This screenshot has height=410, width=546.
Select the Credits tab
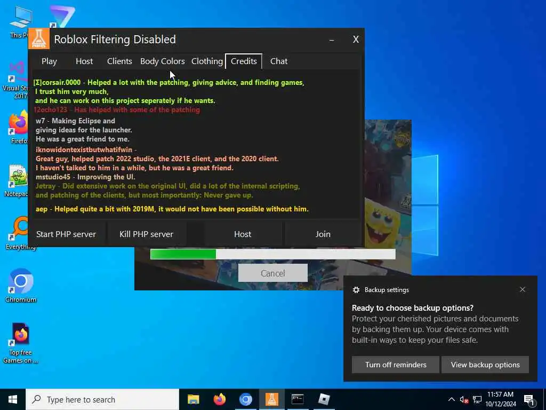[x=244, y=61]
